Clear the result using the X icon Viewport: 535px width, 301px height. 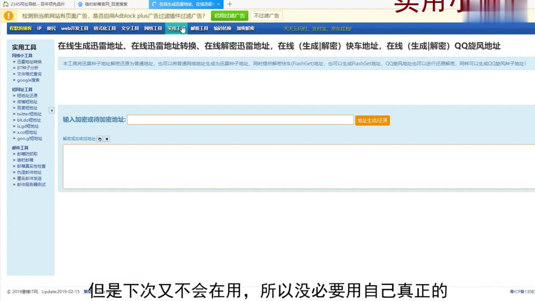(x=107, y=139)
